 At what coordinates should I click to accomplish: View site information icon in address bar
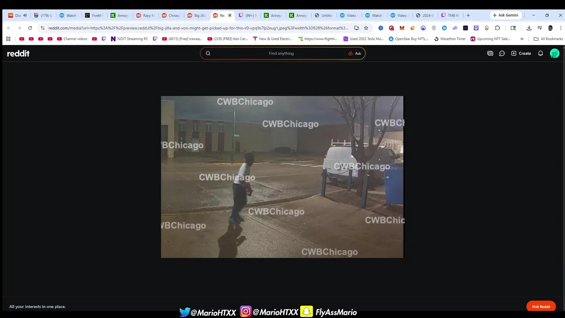point(42,28)
